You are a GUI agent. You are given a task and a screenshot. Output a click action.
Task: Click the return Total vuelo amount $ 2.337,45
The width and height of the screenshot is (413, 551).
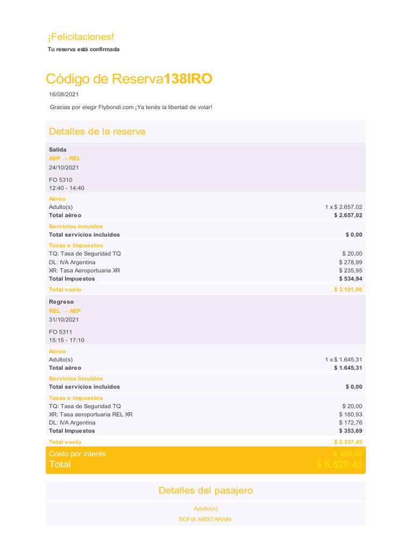[x=348, y=442]
